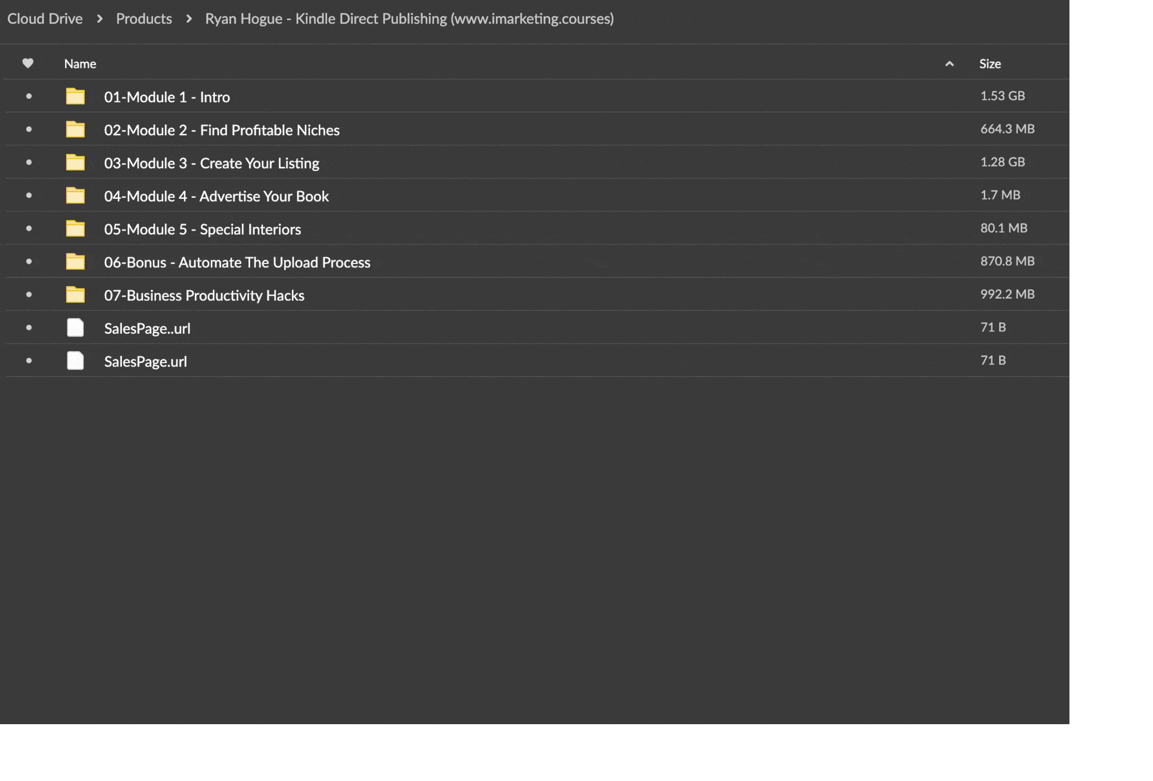The height and width of the screenshot is (781, 1153).
Task: Toggle favorite dot for 02-Module 2 row
Action: click(x=29, y=129)
